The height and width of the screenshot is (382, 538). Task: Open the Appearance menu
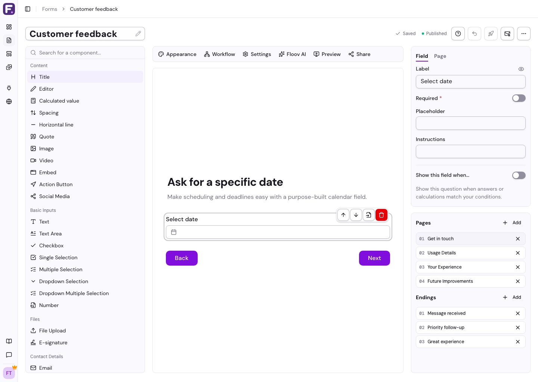point(177,54)
